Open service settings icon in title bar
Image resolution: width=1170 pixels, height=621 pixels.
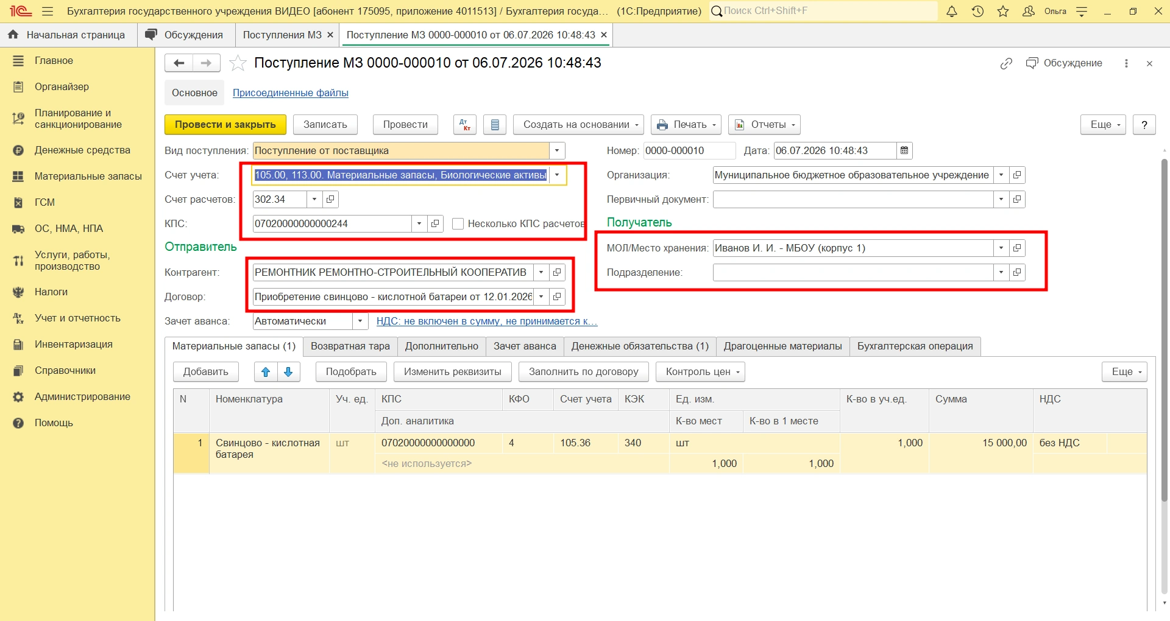(x=1082, y=11)
